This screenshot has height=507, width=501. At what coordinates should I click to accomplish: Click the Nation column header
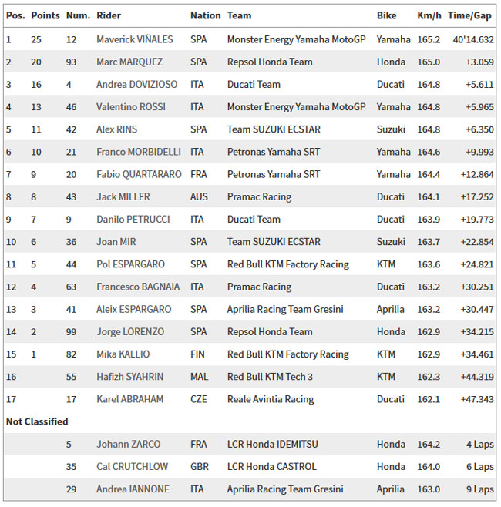[x=205, y=15]
